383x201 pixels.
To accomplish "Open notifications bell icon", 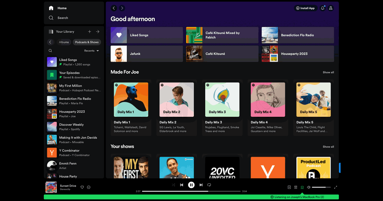I will [x=323, y=8].
